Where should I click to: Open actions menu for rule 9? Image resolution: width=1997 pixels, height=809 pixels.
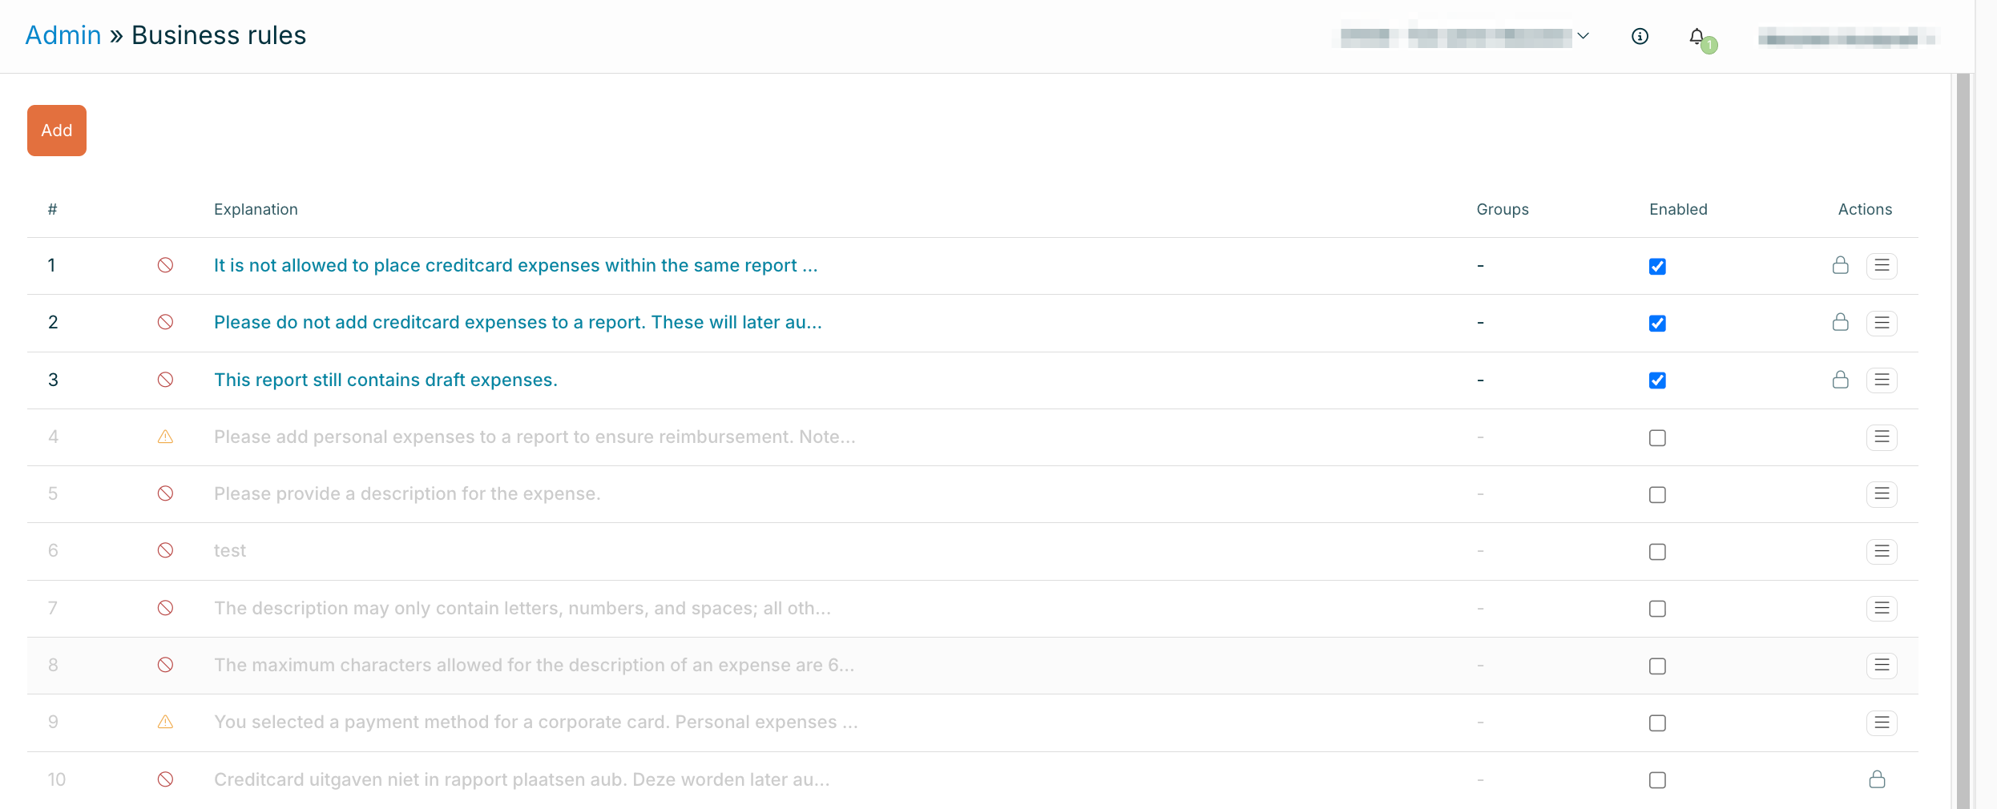pos(1882,723)
